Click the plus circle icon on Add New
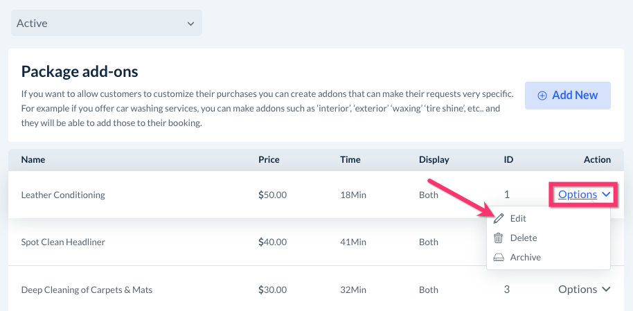Image resolution: width=633 pixels, height=311 pixels. point(542,96)
